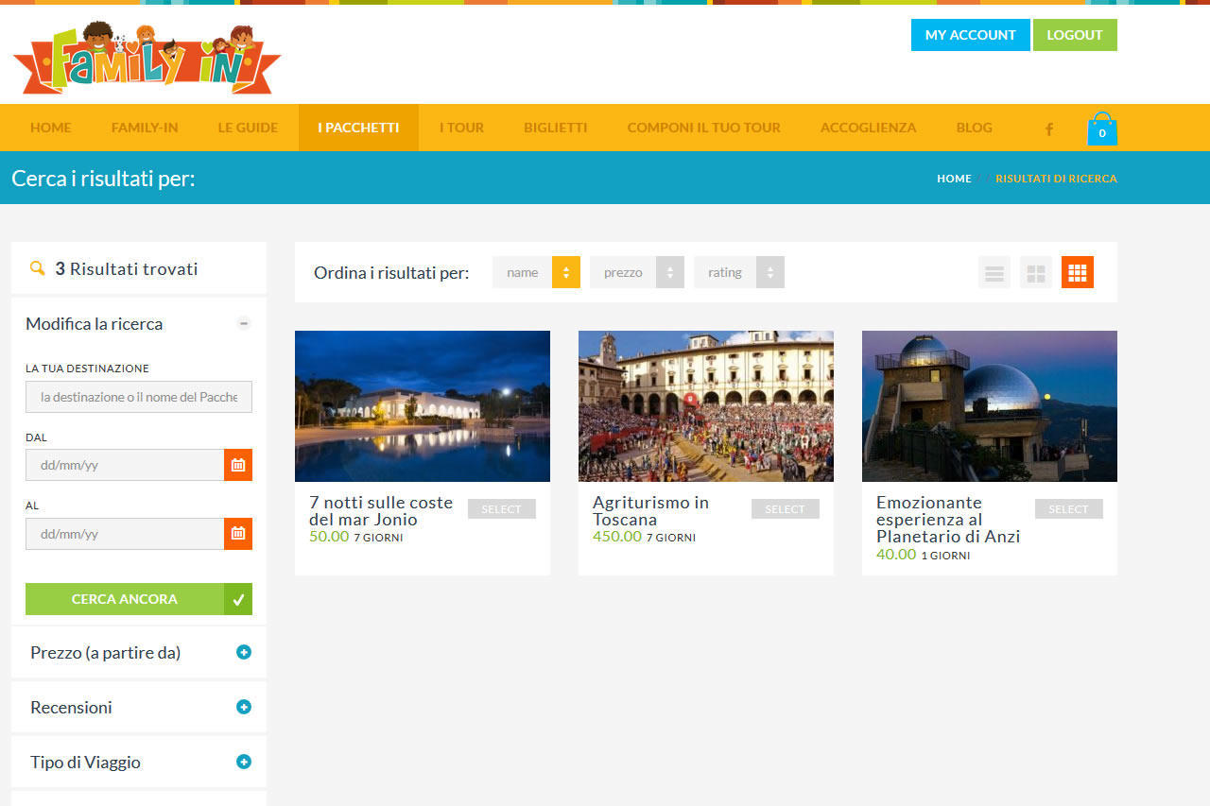Open calendar picker for DAL date
The width and height of the screenshot is (1210, 806).
coord(238,465)
